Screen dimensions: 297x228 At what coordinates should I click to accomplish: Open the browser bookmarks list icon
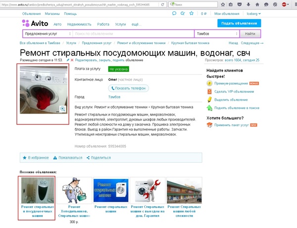(x=231, y=4)
